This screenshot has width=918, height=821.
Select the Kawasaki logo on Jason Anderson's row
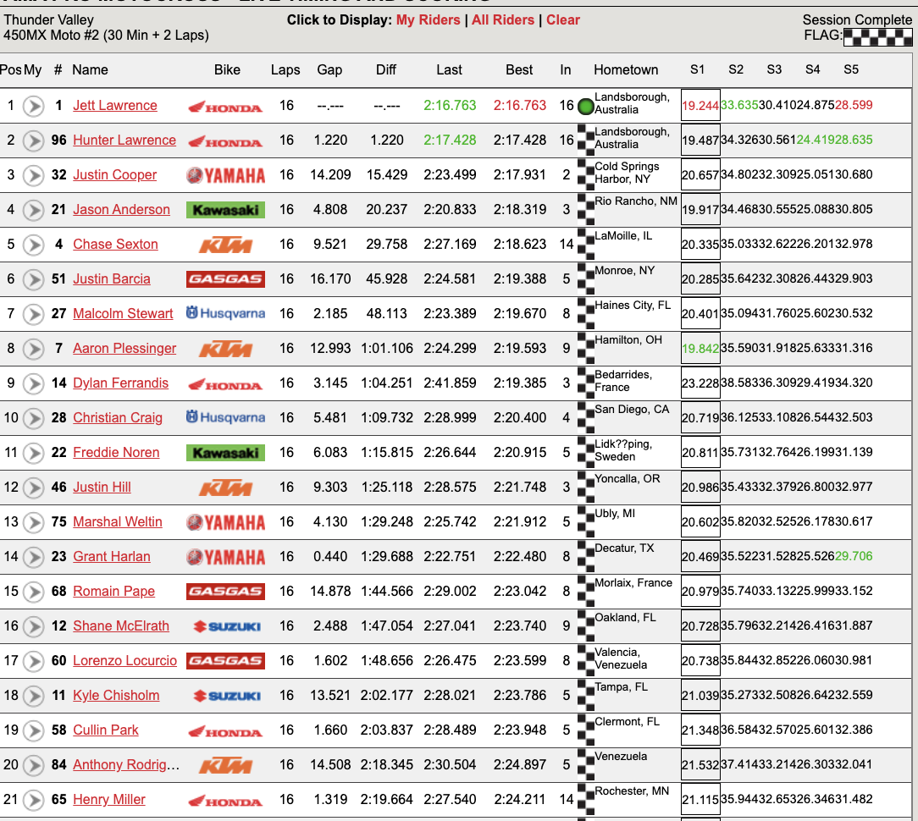point(225,209)
